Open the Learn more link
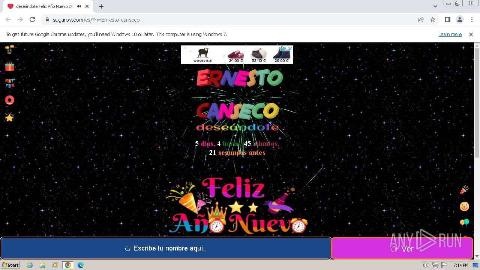Viewport: 480px width, 270px height. [x=450, y=34]
